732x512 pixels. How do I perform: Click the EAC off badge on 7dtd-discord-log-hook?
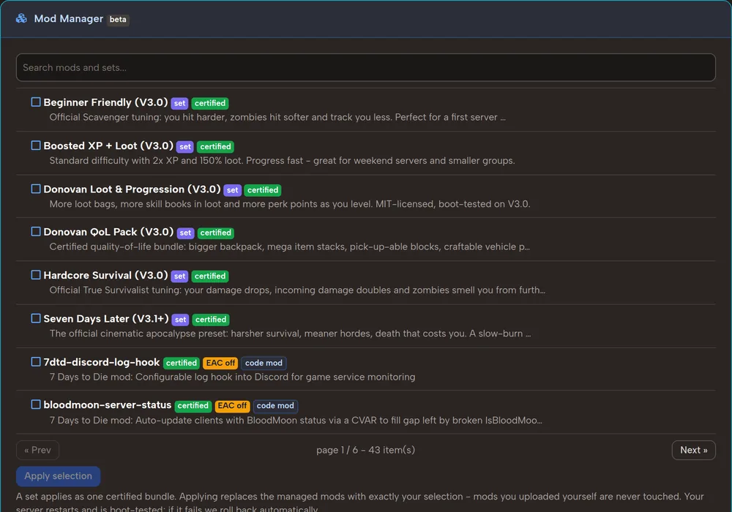[x=221, y=364]
